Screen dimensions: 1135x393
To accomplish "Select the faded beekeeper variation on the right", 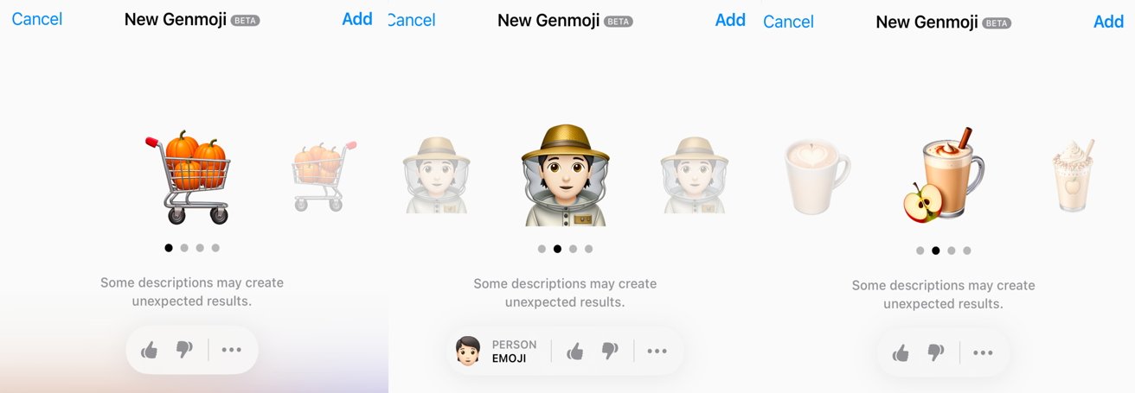I will click(695, 174).
